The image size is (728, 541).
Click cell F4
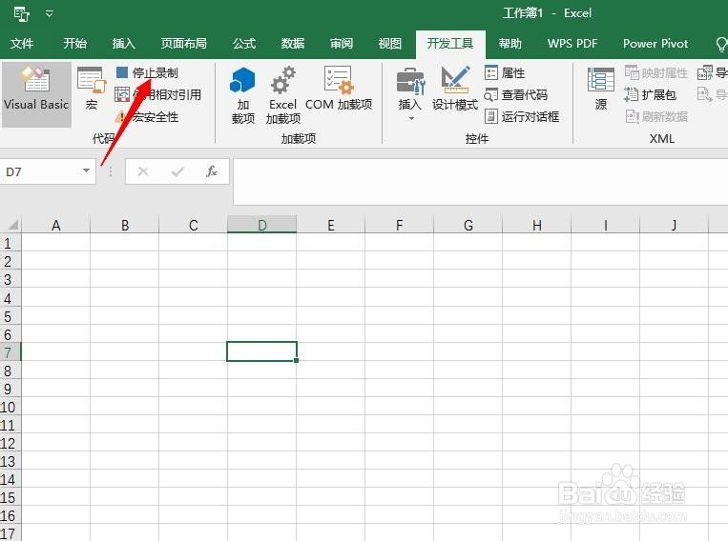tap(399, 297)
